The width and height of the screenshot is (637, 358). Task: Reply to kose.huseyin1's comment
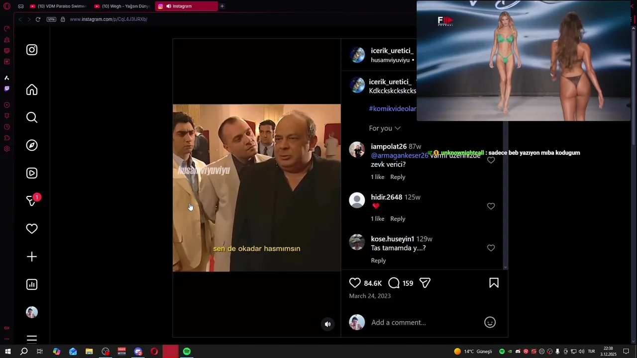point(378,261)
